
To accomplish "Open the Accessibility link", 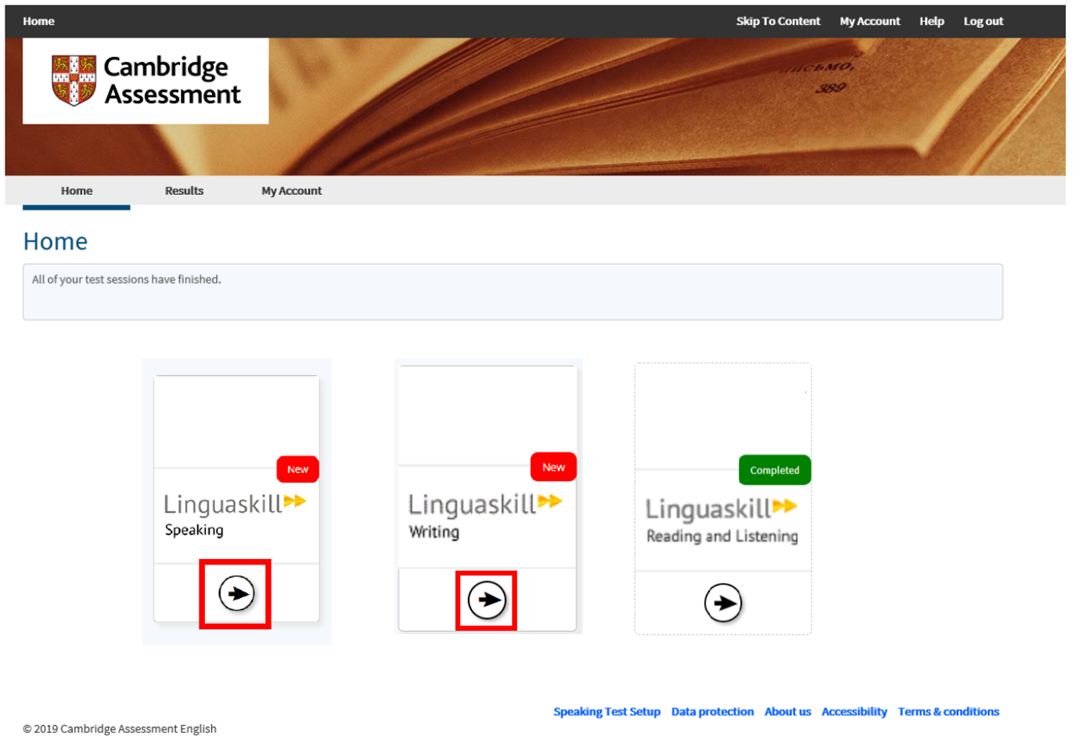I will pos(854,712).
